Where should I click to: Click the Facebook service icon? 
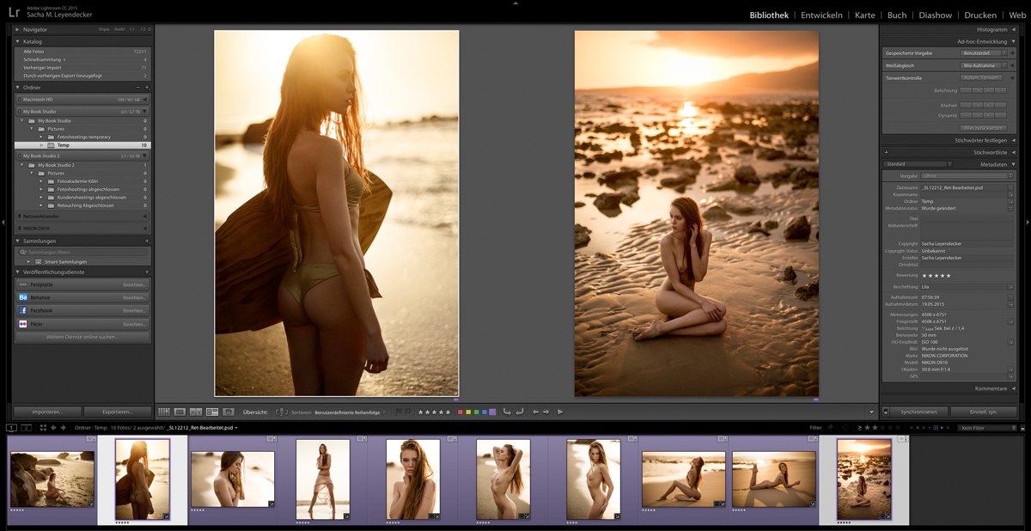(23, 310)
